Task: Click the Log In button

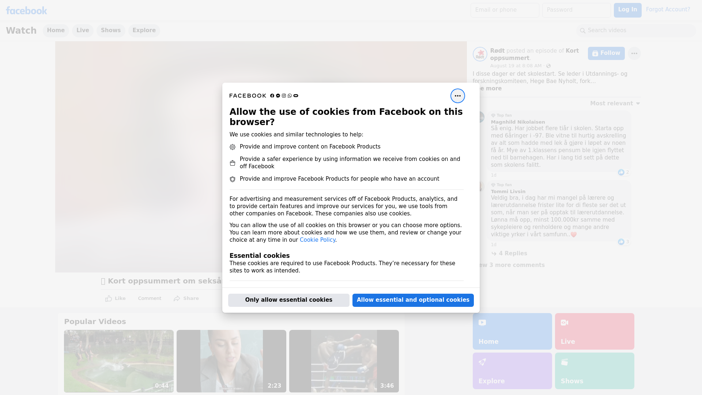Action: (x=627, y=10)
